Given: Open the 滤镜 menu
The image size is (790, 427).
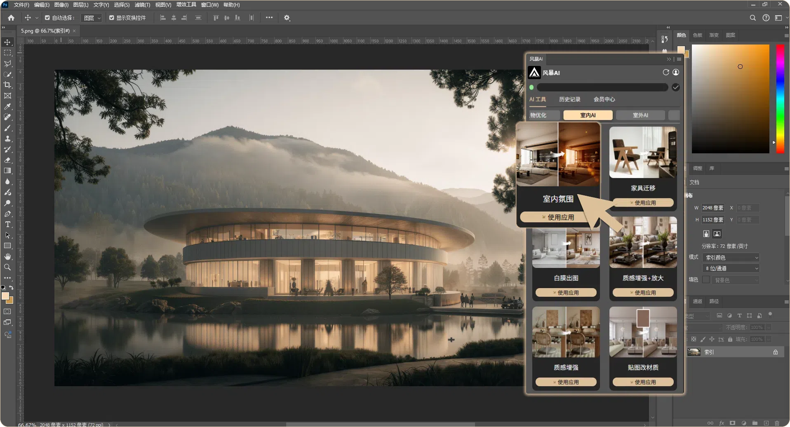Looking at the screenshot, I should click(x=142, y=5).
